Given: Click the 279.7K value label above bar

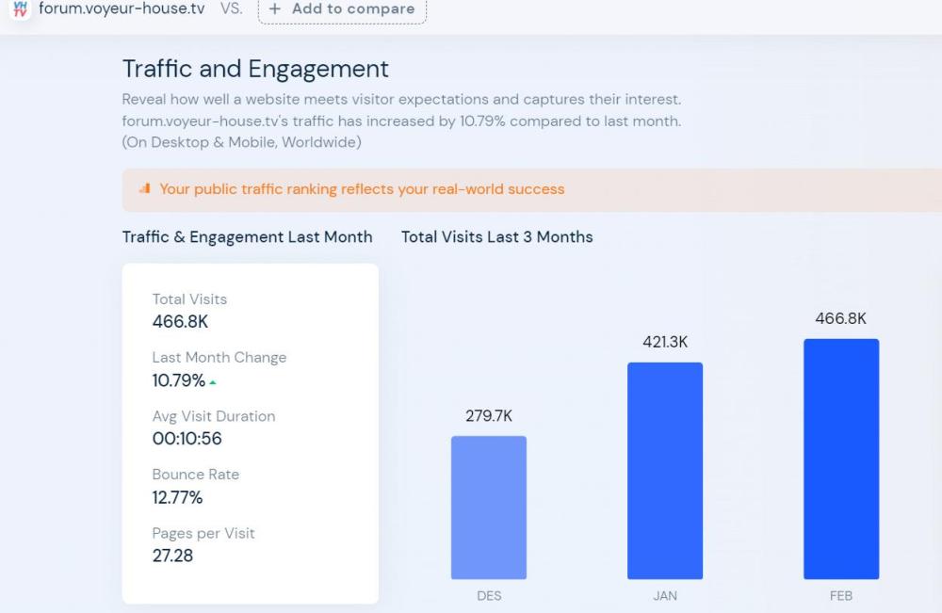Looking at the screenshot, I should tap(488, 415).
